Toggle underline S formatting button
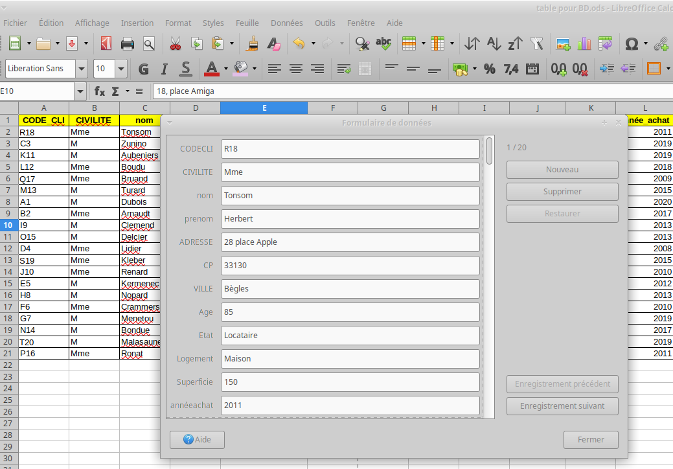The width and height of the screenshot is (673, 469). pos(186,69)
